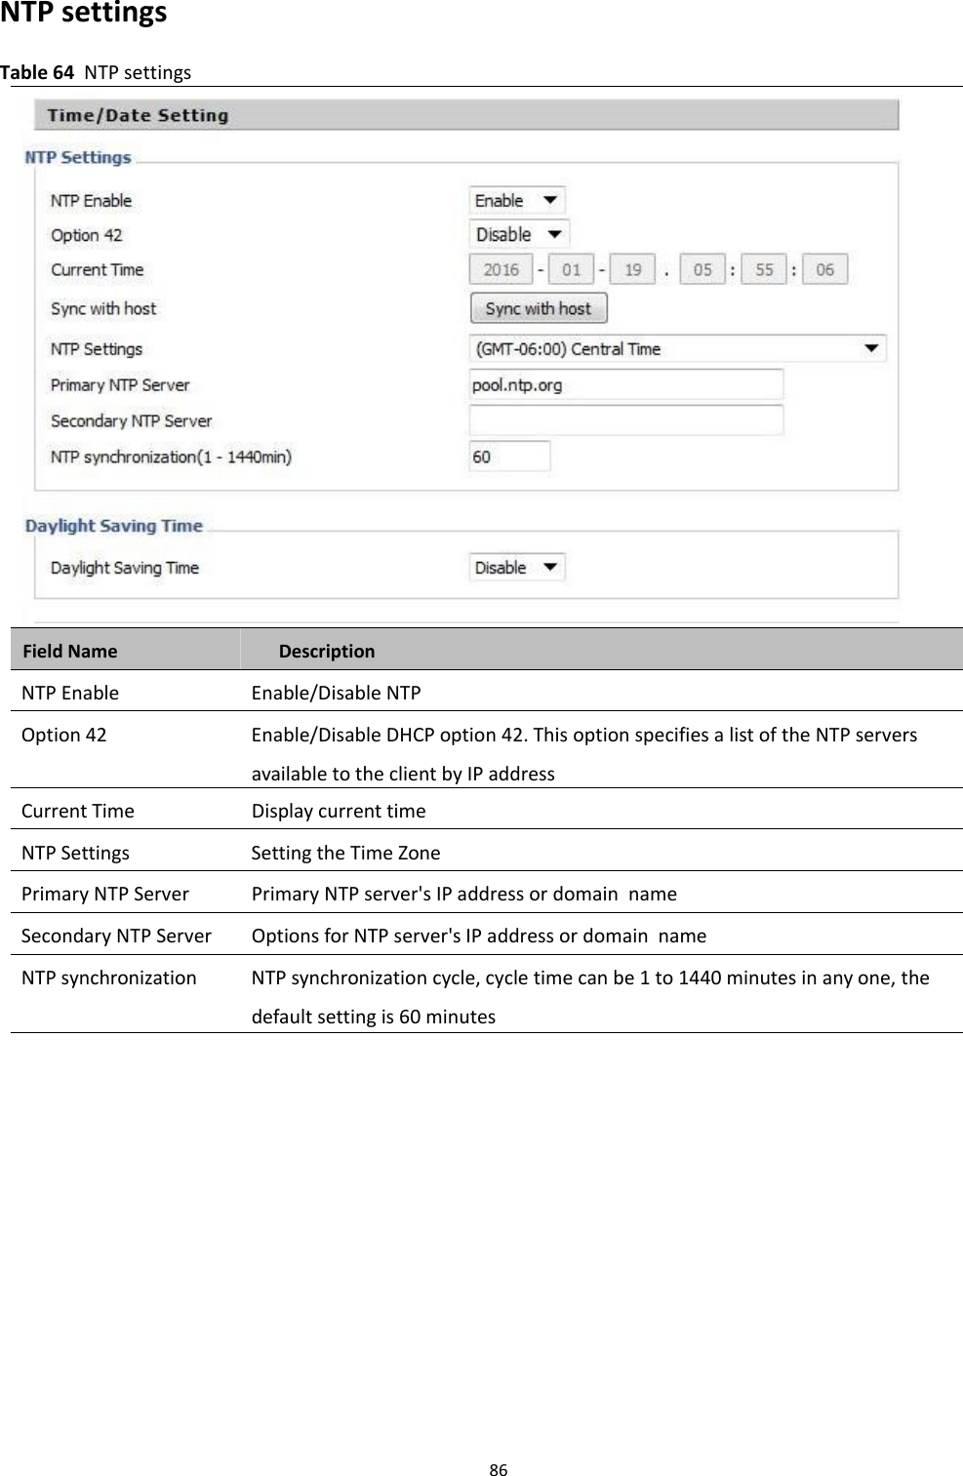Select the Primary NTP Server text field
The image size is (963, 1476).
click(624, 383)
